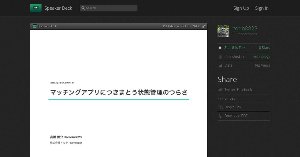Click the small Speaker Deck icon in player header

point(35,26)
